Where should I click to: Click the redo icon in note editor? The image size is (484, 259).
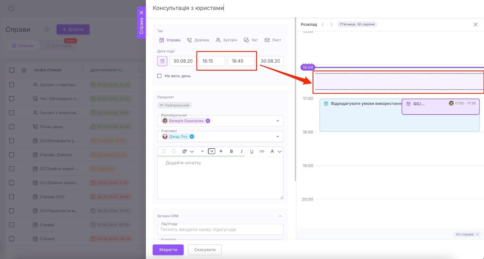(174, 151)
